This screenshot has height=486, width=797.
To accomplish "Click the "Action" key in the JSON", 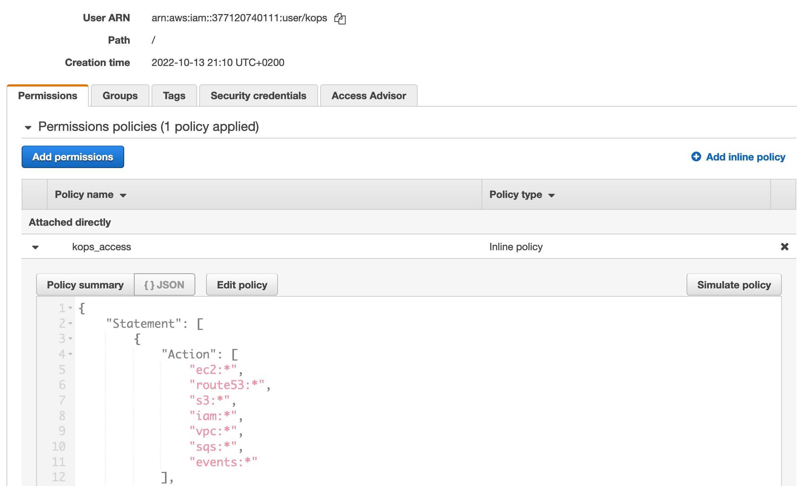I will (x=188, y=354).
